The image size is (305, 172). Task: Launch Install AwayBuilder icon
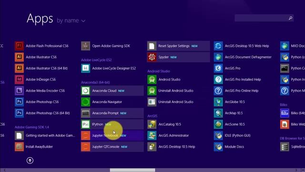pyautogui.click(x=19, y=147)
